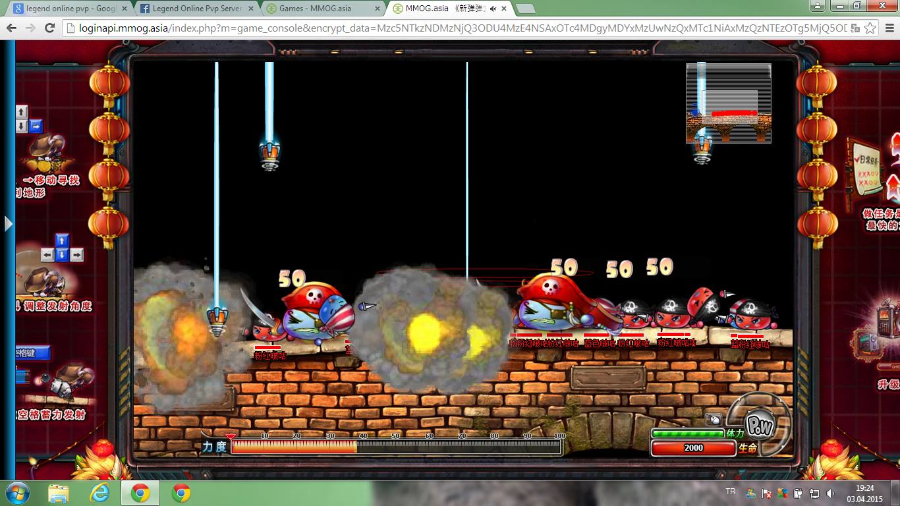Close the 'Games - MMOG.asia' tab
This screenshot has width=900, height=506.
click(377, 9)
